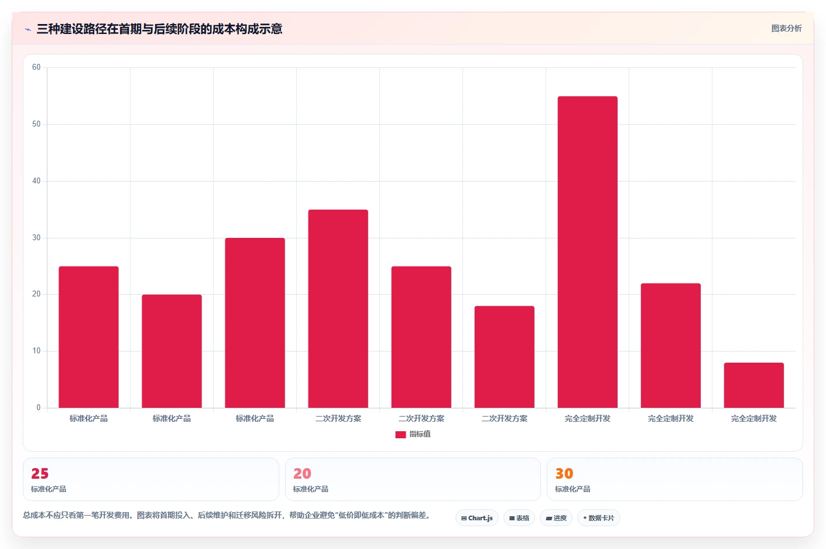
Task: Click the footer note starting 总成本不应只看
Action: point(228,516)
